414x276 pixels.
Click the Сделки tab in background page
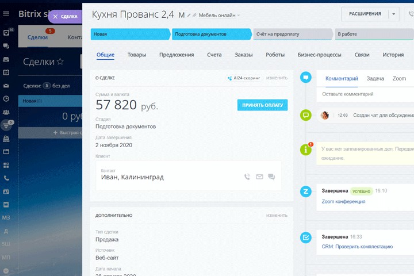click(37, 37)
